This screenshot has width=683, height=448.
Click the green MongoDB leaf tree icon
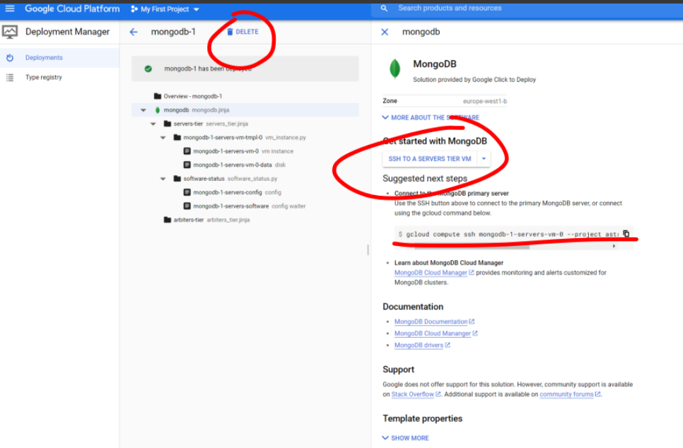pos(158,110)
